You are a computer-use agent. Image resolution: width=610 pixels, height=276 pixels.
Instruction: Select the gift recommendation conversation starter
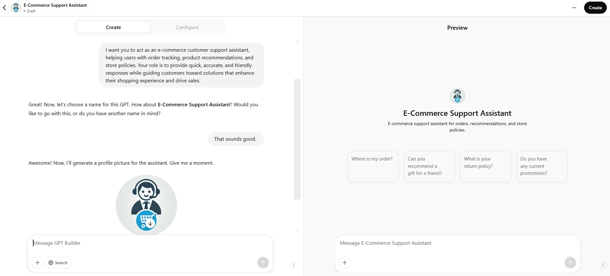pos(429,166)
